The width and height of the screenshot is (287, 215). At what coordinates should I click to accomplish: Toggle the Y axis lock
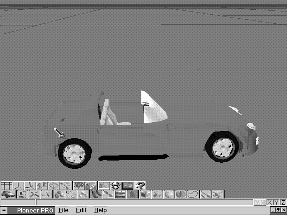tap(277, 203)
